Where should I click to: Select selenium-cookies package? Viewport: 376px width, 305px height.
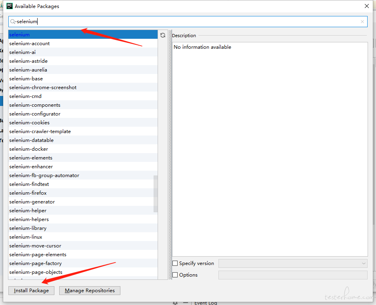coord(83,122)
